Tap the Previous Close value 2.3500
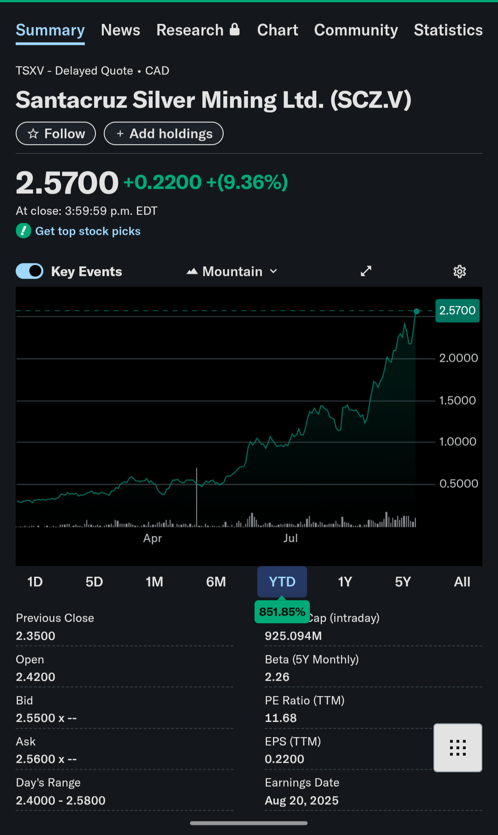Viewport: 498px width, 835px height. pos(36,636)
